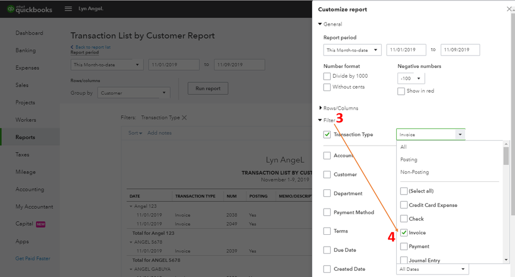
Task: Remove the Transaction Type filter chip
Action: 184,118
